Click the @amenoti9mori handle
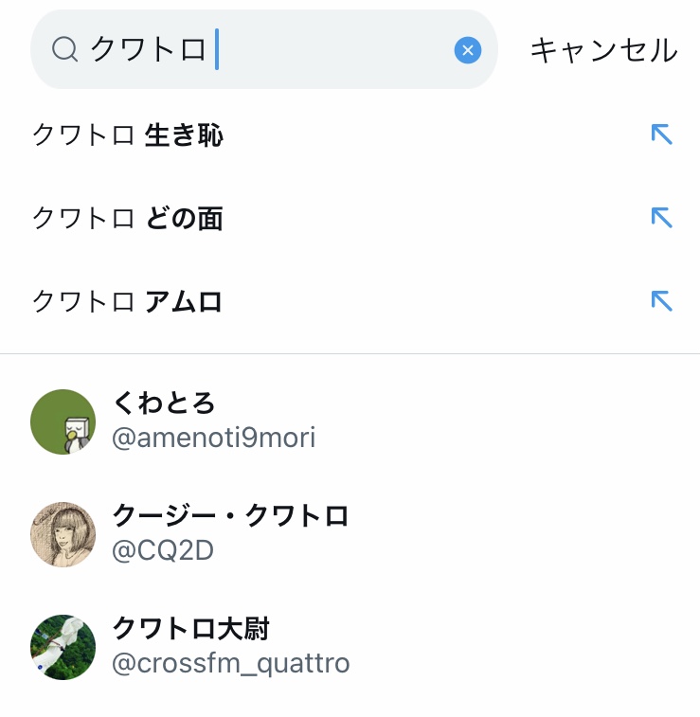The width and height of the screenshot is (700, 717). (213, 438)
